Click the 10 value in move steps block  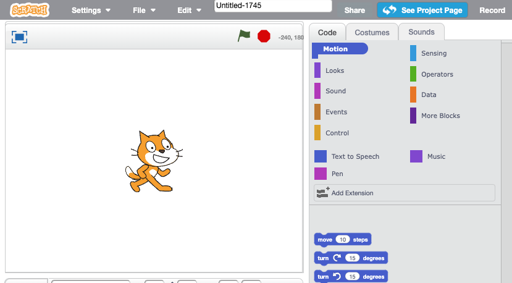point(343,240)
